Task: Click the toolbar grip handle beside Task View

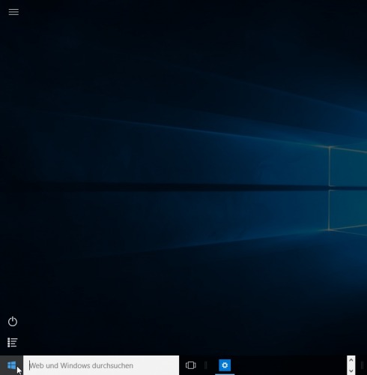Action: 206,365
